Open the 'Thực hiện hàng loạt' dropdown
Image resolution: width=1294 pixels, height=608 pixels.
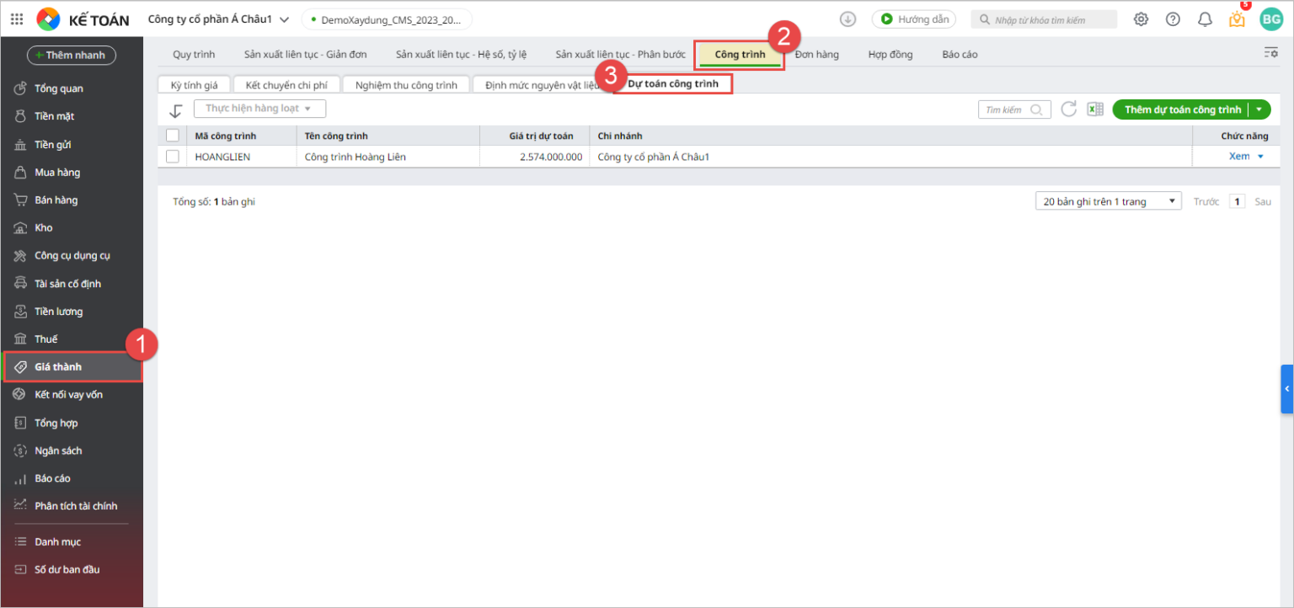pyautogui.click(x=259, y=109)
